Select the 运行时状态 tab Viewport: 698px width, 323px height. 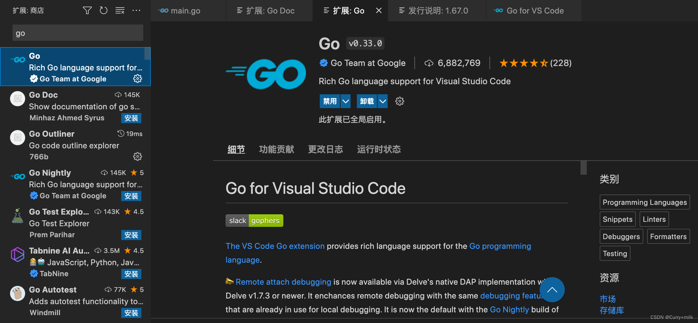379,149
